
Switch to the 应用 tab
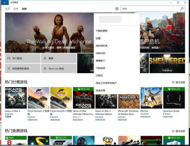16,9
